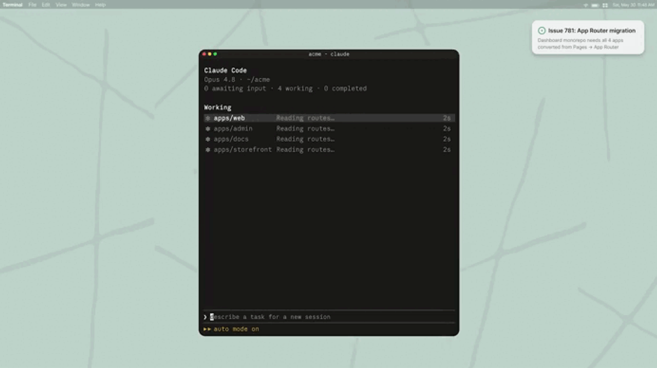Viewport: 657px width, 368px height.
Task: Click the spinner icon beside apps/storefront
Action: coord(208,149)
